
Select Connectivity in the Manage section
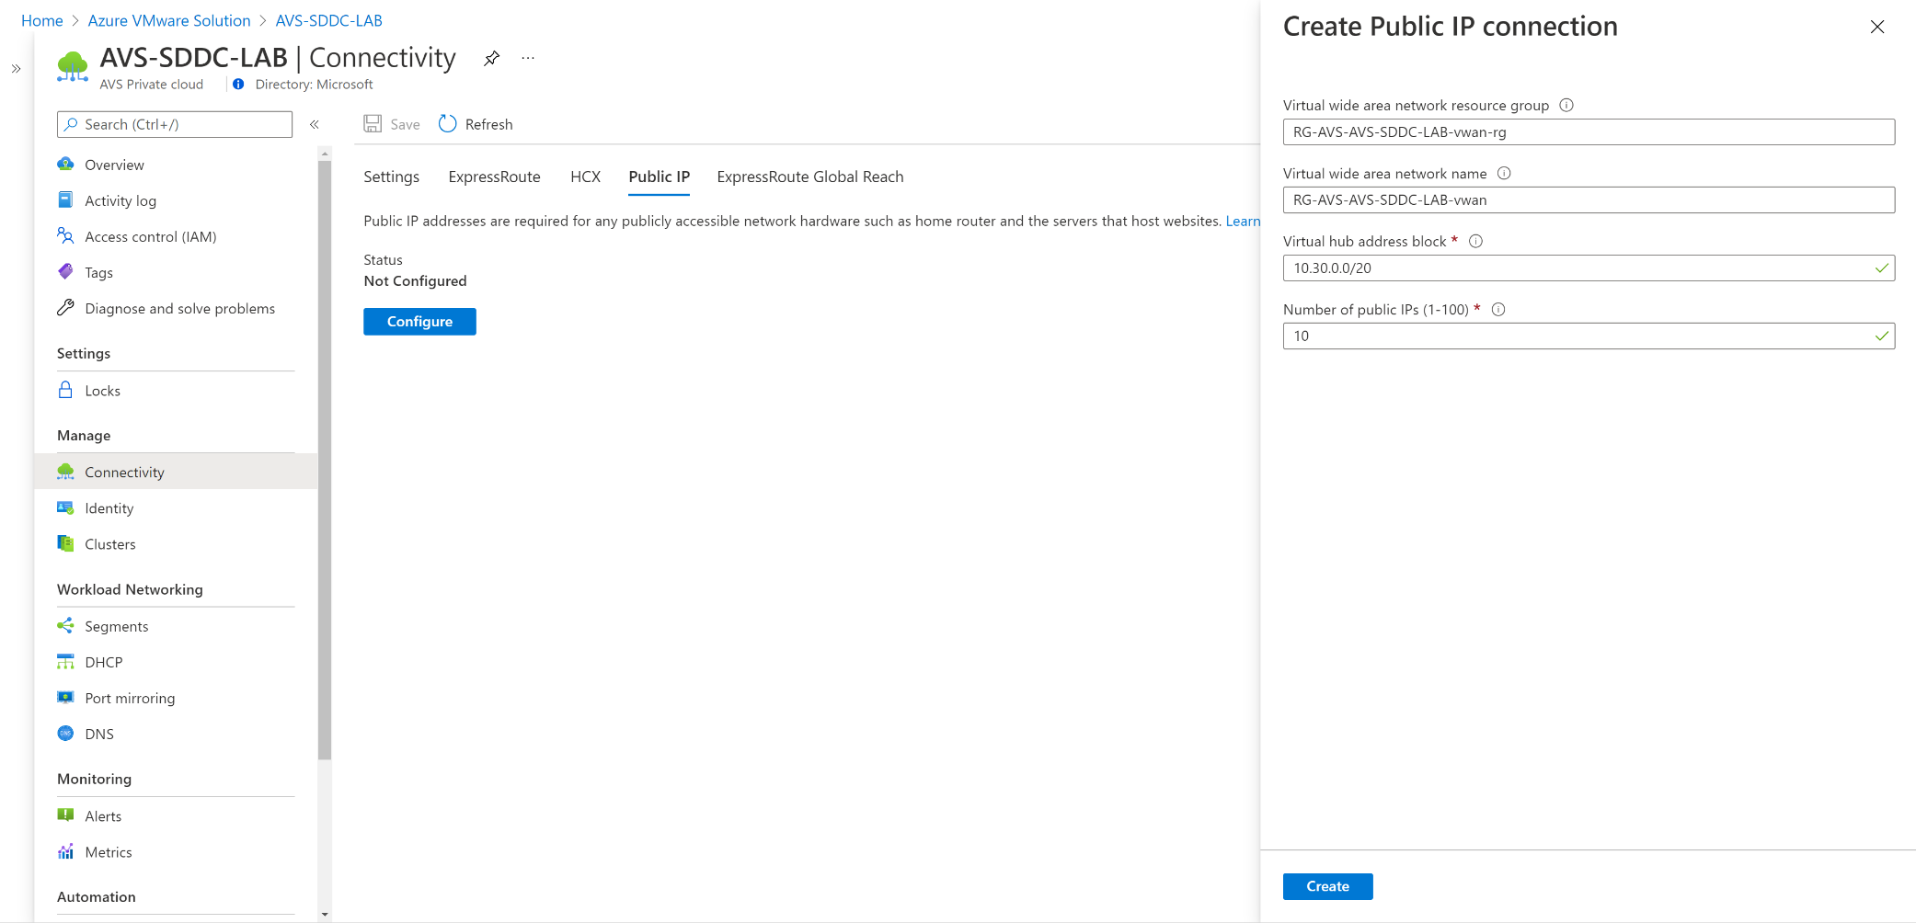tap(175, 472)
